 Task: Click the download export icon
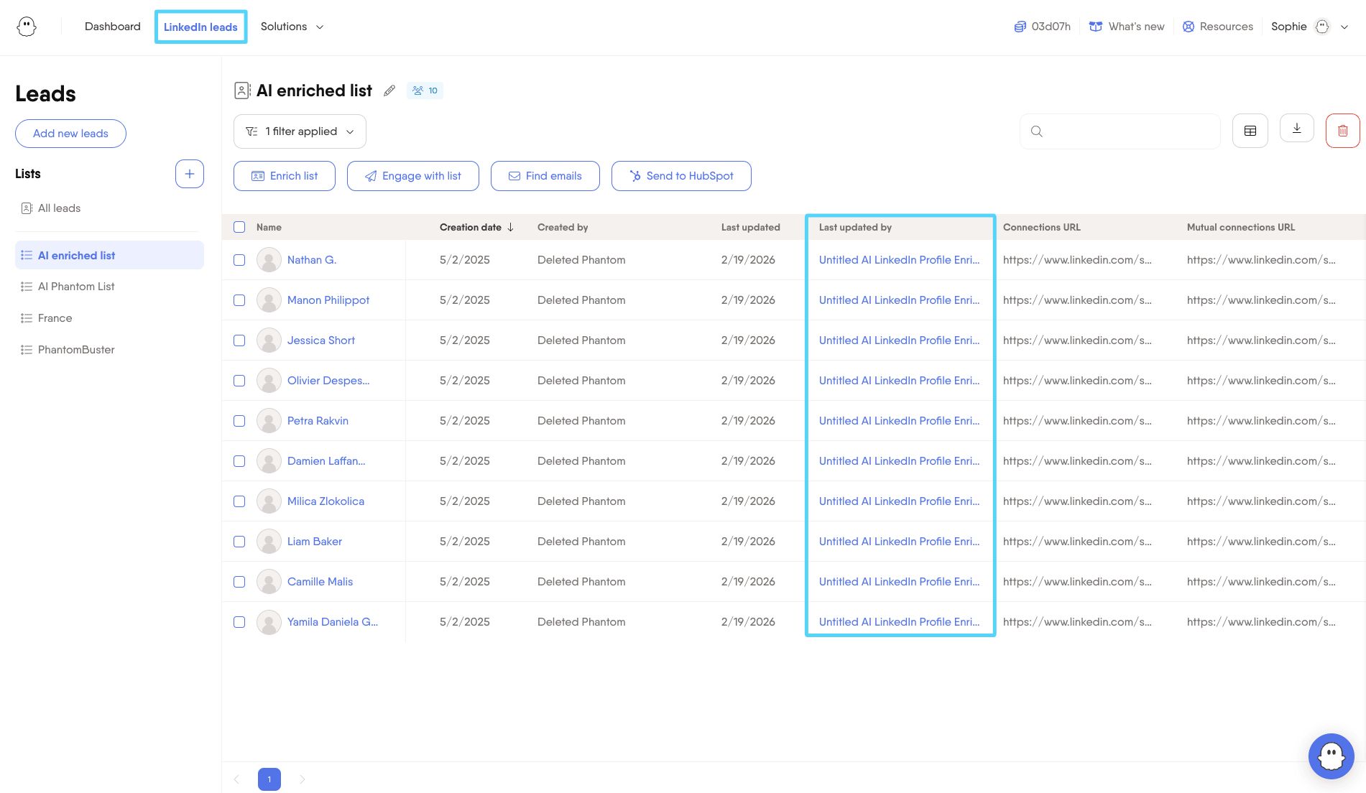point(1297,129)
